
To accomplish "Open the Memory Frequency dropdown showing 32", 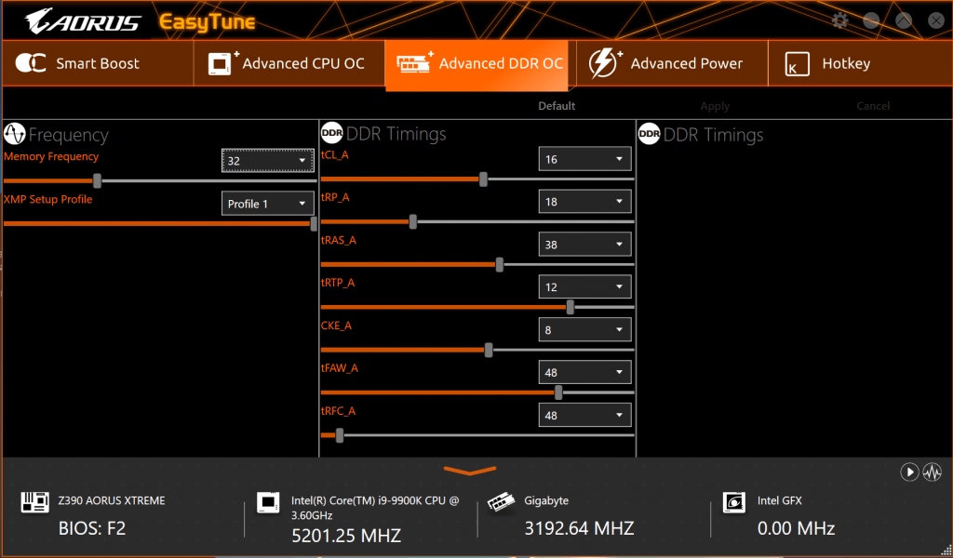I will coord(267,160).
